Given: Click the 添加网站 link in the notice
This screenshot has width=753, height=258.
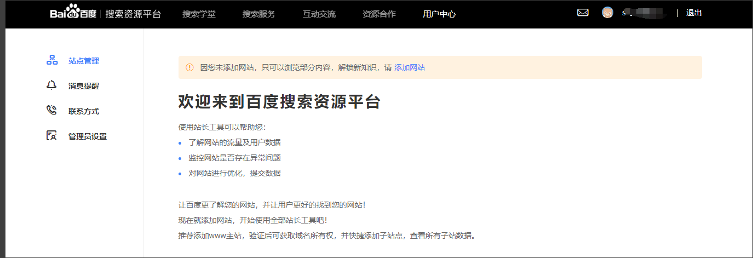Looking at the screenshot, I should tap(410, 67).
